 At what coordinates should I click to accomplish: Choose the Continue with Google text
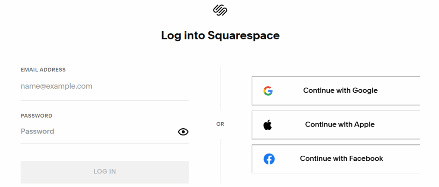pyautogui.click(x=340, y=90)
